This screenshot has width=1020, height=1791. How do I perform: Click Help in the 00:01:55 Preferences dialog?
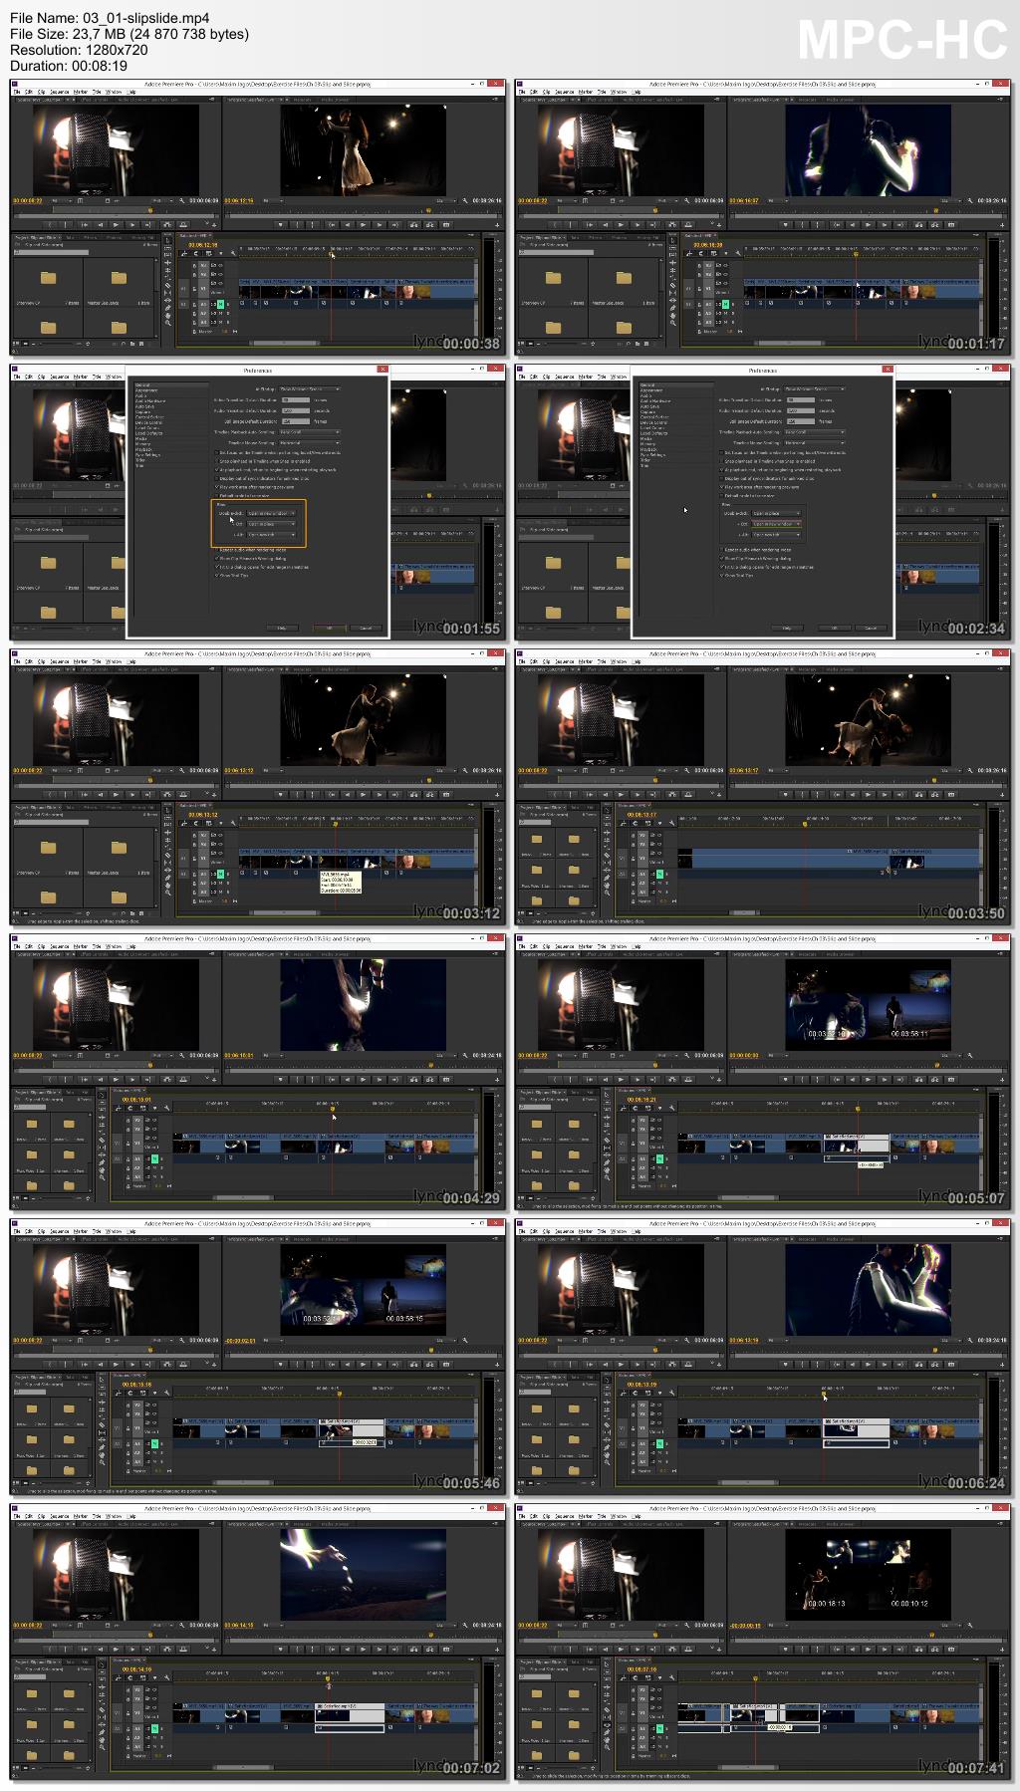click(x=282, y=628)
